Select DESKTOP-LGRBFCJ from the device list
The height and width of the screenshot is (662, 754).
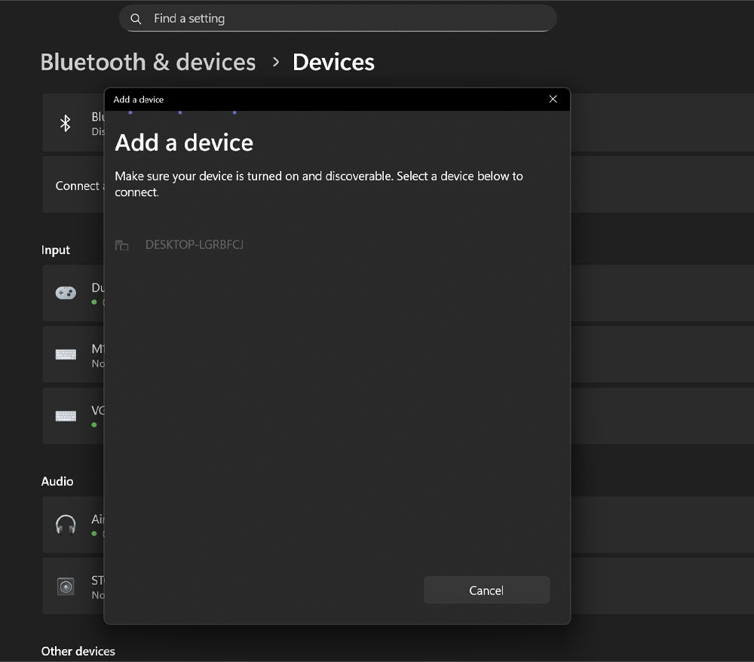click(x=194, y=245)
